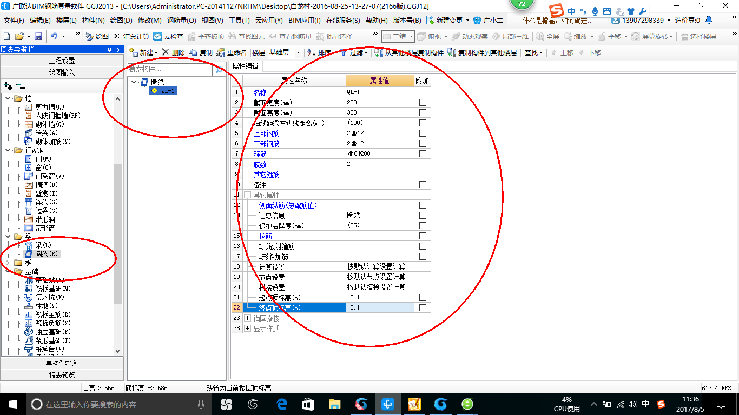This screenshot has width=739, height=415.
Task: Tick 附加 checkbox for 保护层厚度(mm)
Action: (x=423, y=225)
